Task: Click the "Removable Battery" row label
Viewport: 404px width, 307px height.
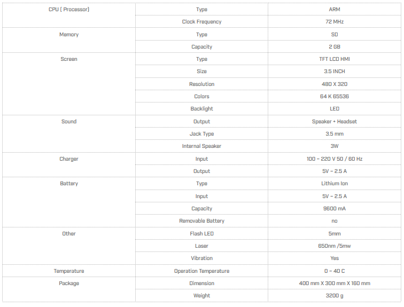Action: tap(201, 221)
